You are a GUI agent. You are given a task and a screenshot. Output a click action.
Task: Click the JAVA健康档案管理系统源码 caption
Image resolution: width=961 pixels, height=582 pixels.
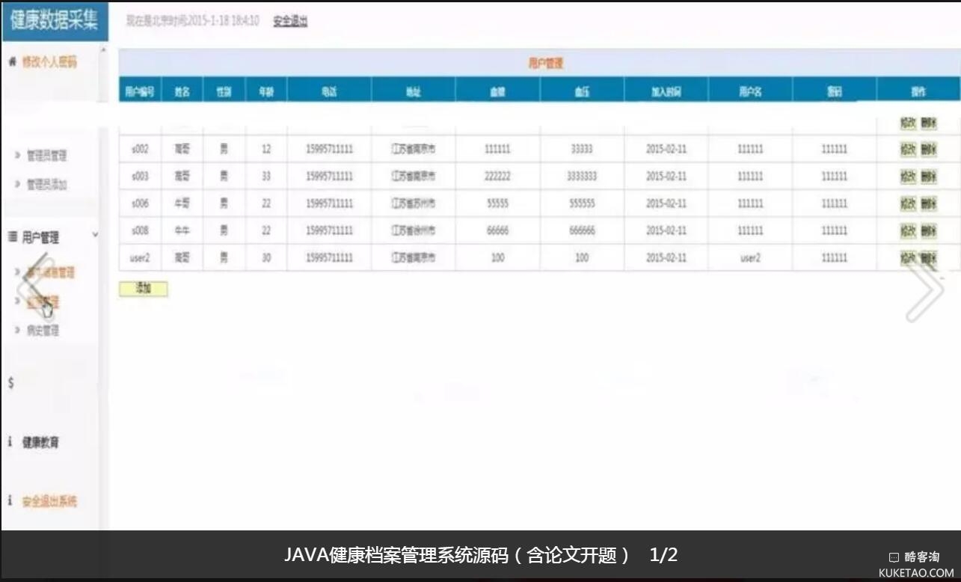point(458,555)
